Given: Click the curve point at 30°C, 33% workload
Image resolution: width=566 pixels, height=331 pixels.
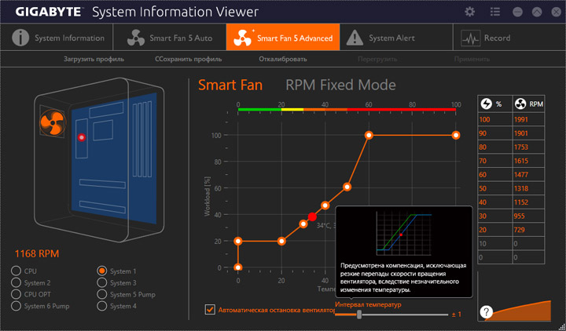Looking at the screenshot, I should pyautogui.click(x=303, y=224).
